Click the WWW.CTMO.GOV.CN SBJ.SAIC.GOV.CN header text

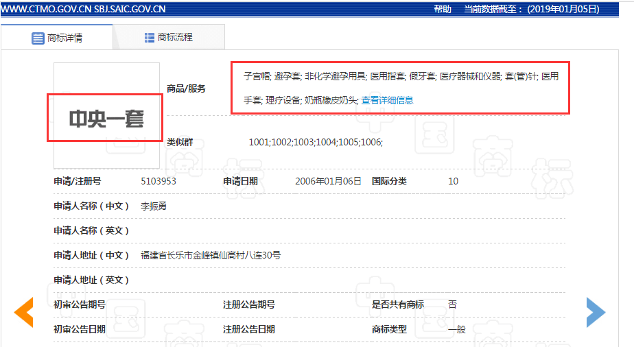point(83,9)
